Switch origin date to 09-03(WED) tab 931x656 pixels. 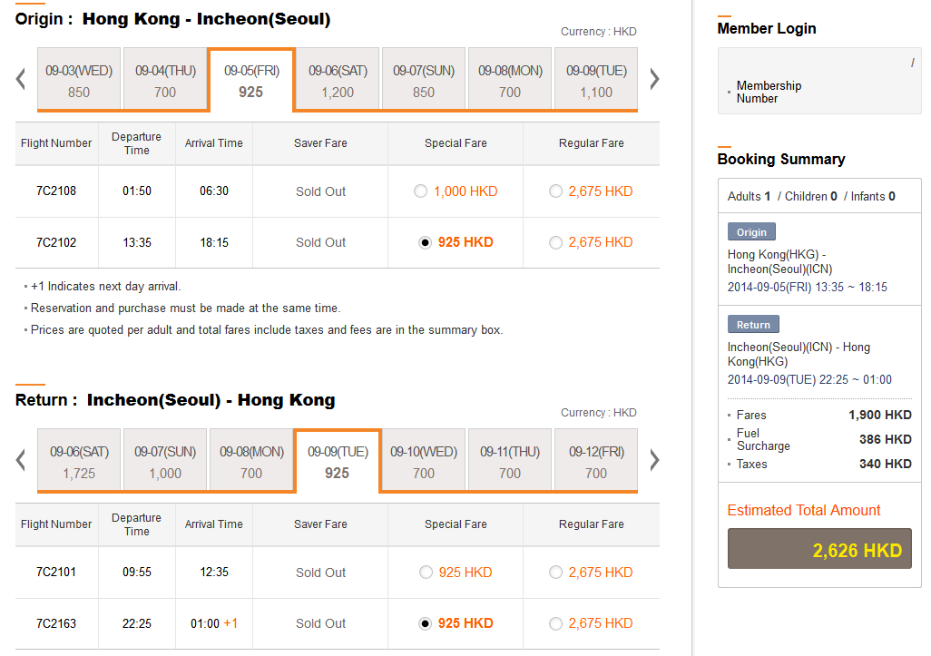tap(79, 80)
